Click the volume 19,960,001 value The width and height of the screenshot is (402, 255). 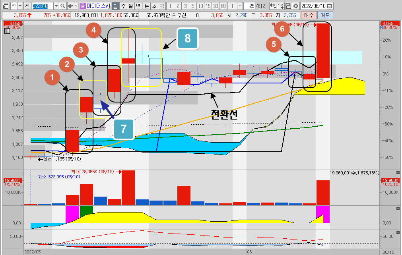(86, 15)
